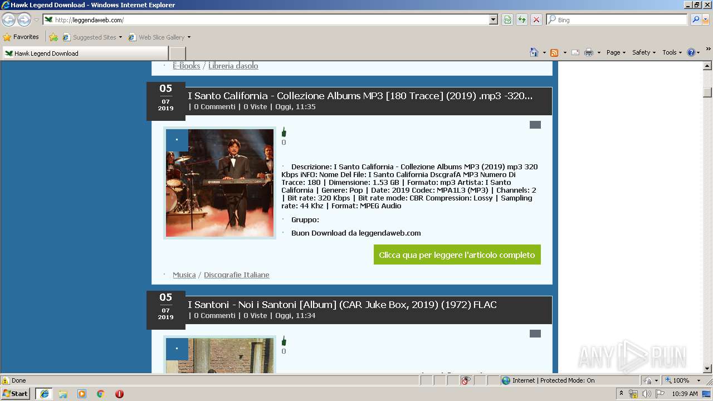
Task: Click the Home icon in command bar
Action: click(534, 52)
